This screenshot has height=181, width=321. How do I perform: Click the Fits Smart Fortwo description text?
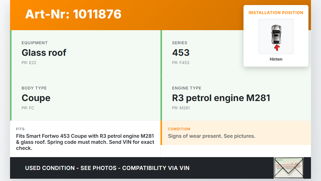[85, 142]
